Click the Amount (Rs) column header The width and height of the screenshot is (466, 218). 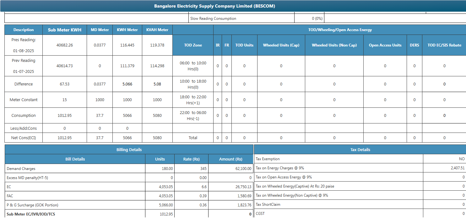(x=230, y=159)
